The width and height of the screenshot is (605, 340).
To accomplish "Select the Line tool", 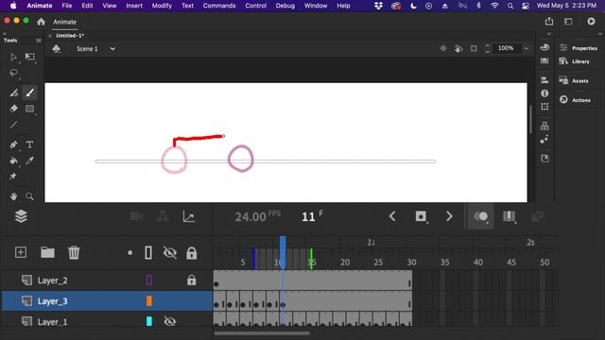I will 13,125.
